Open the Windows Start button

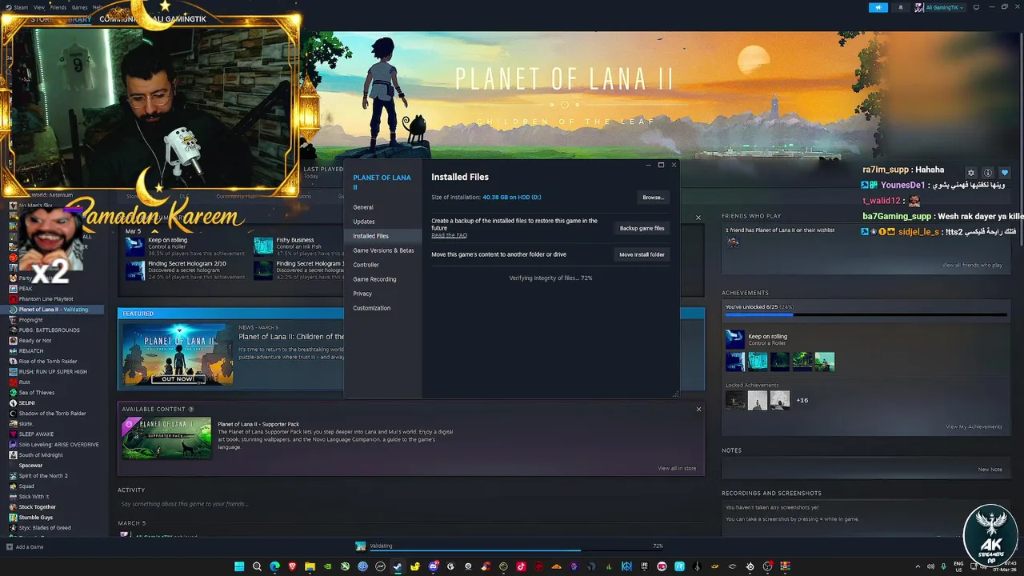pyautogui.click(x=239, y=566)
